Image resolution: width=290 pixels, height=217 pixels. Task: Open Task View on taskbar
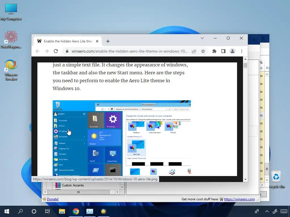[x=48, y=211]
